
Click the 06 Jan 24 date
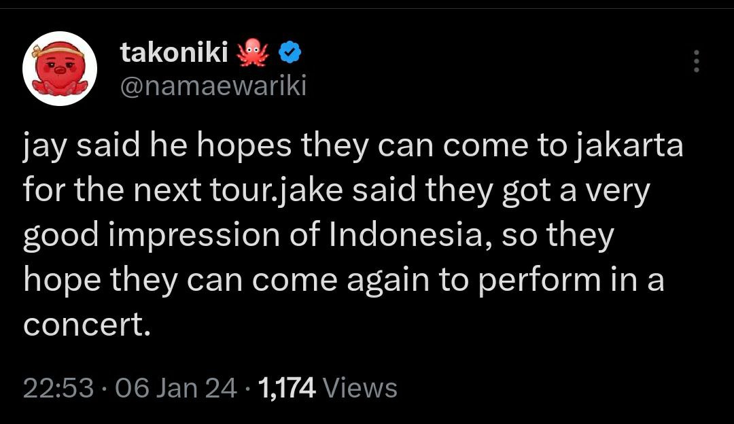click(x=176, y=388)
